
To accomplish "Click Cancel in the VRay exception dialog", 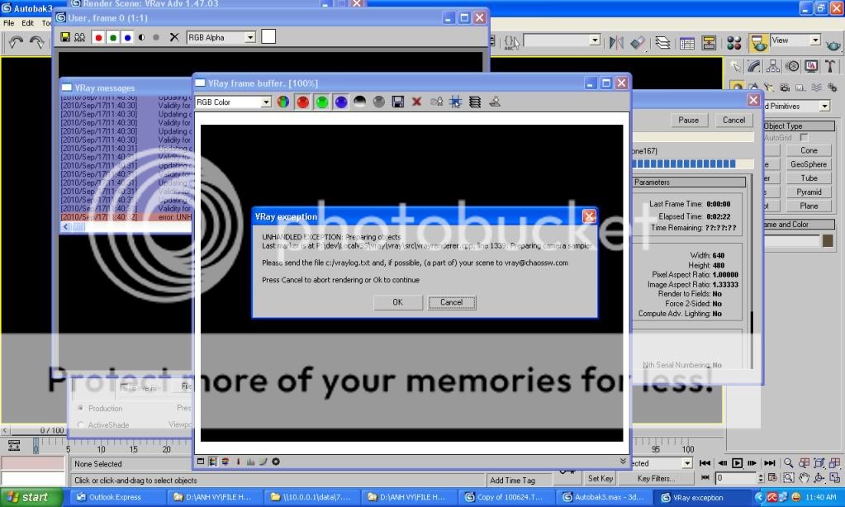I will coord(452,302).
